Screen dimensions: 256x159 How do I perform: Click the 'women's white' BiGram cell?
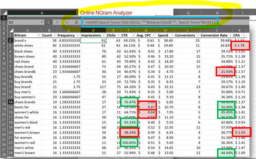(x=27, y=112)
